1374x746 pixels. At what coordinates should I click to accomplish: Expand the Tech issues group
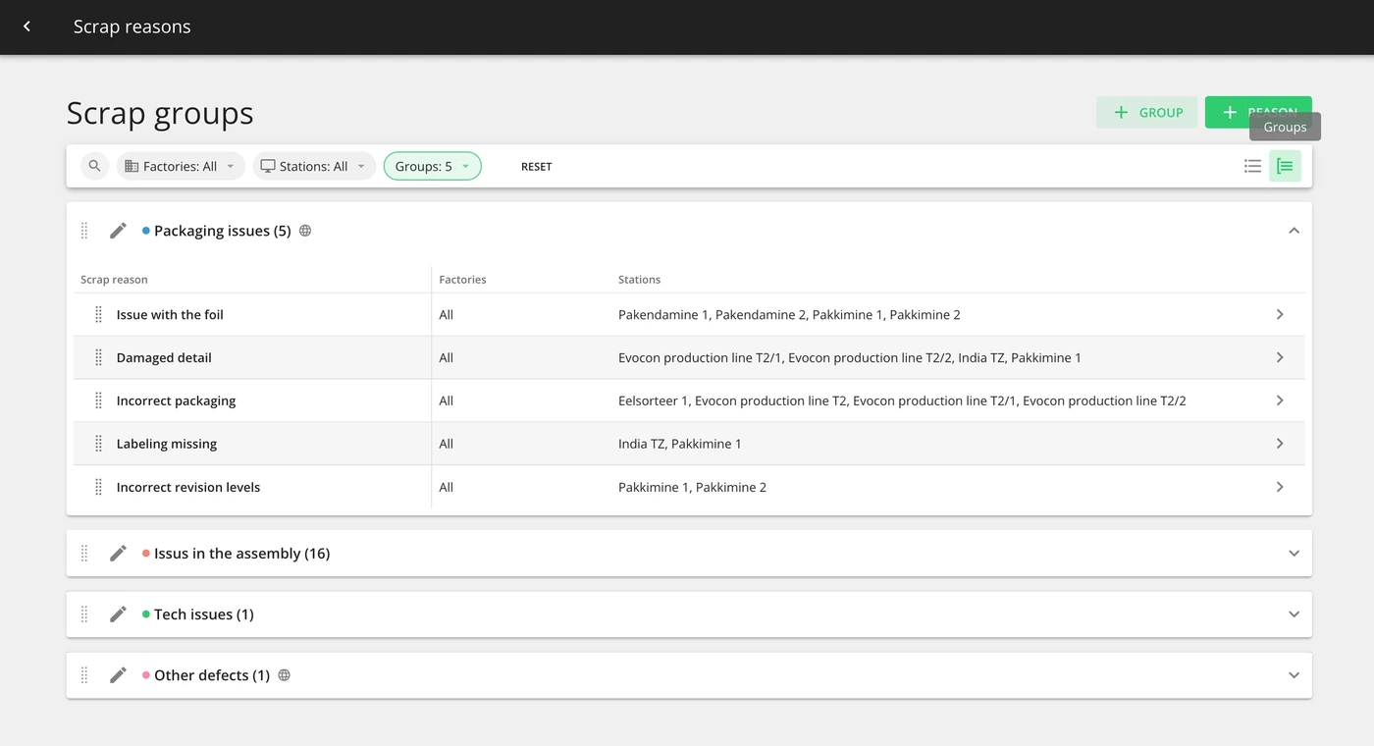click(x=1294, y=614)
